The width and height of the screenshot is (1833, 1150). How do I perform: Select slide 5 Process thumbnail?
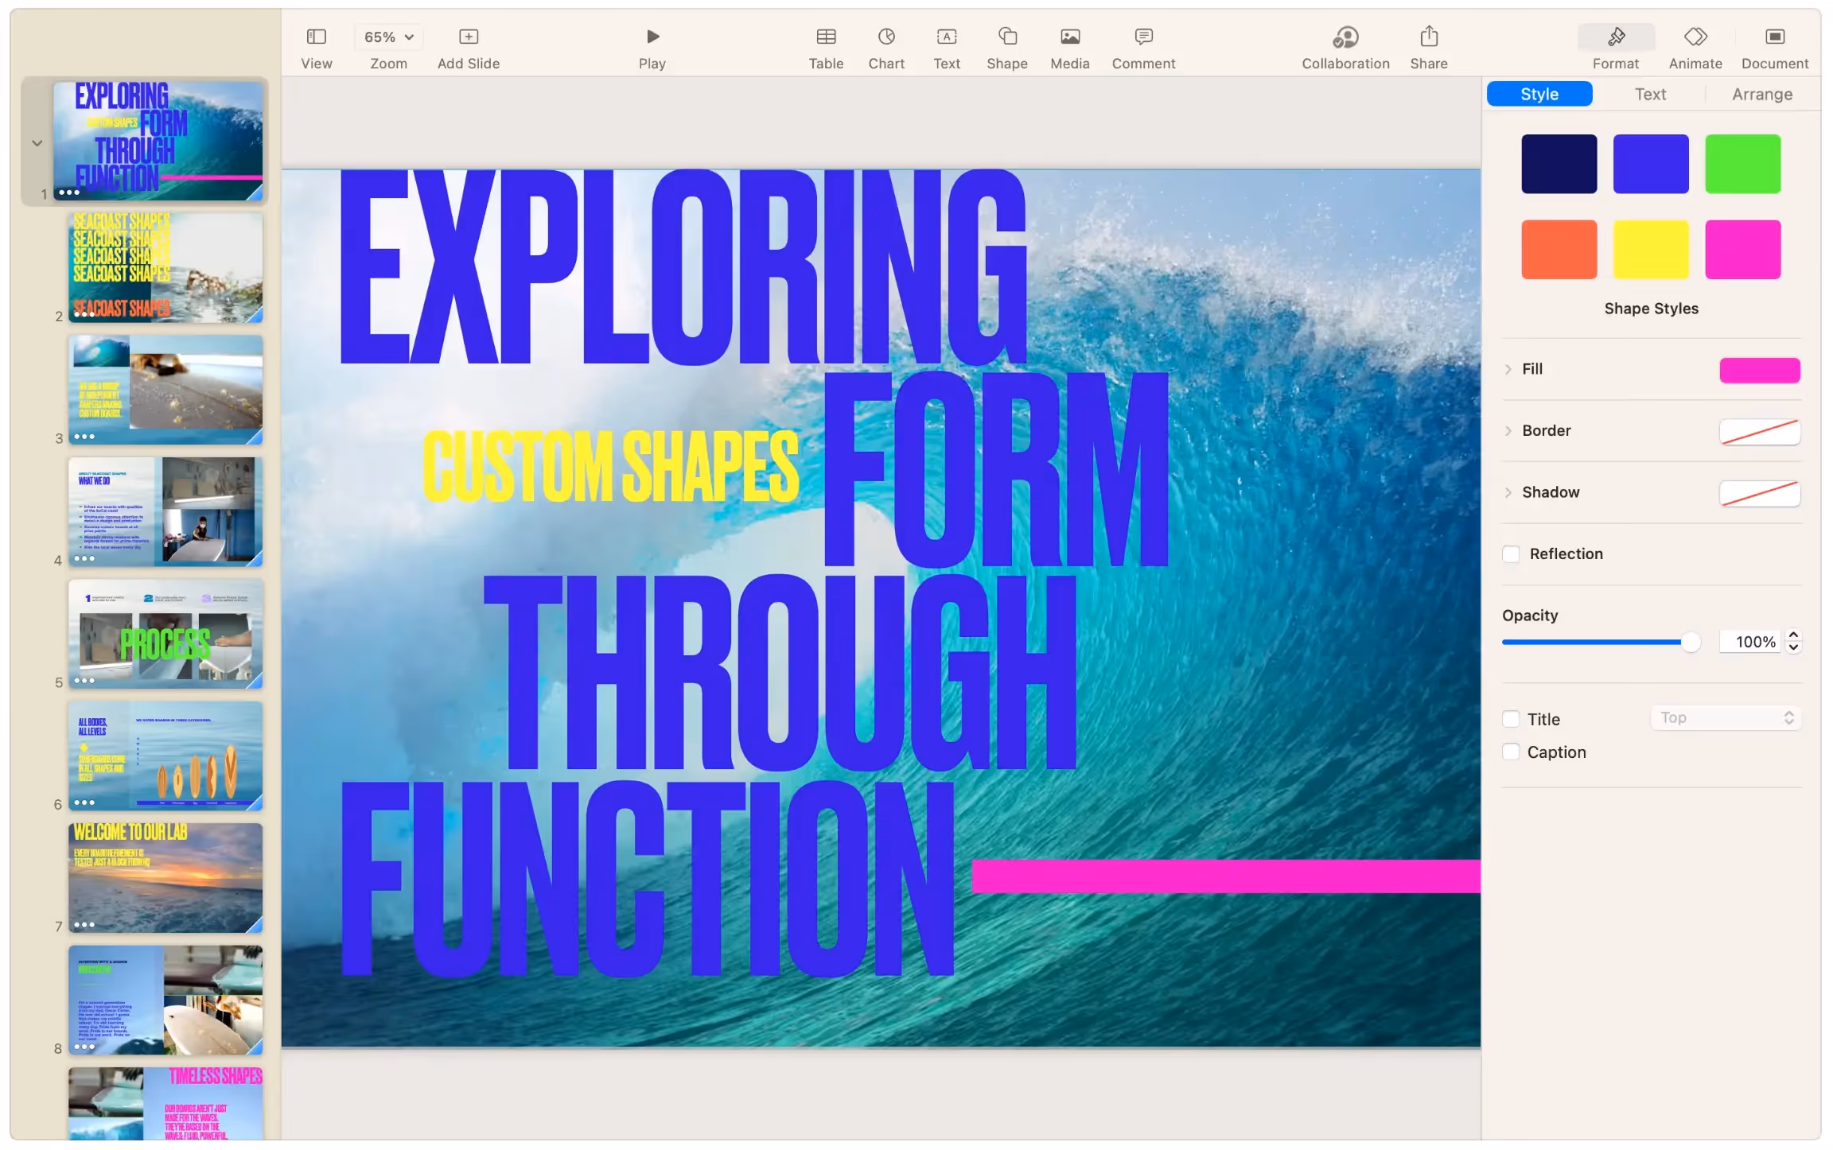(165, 634)
